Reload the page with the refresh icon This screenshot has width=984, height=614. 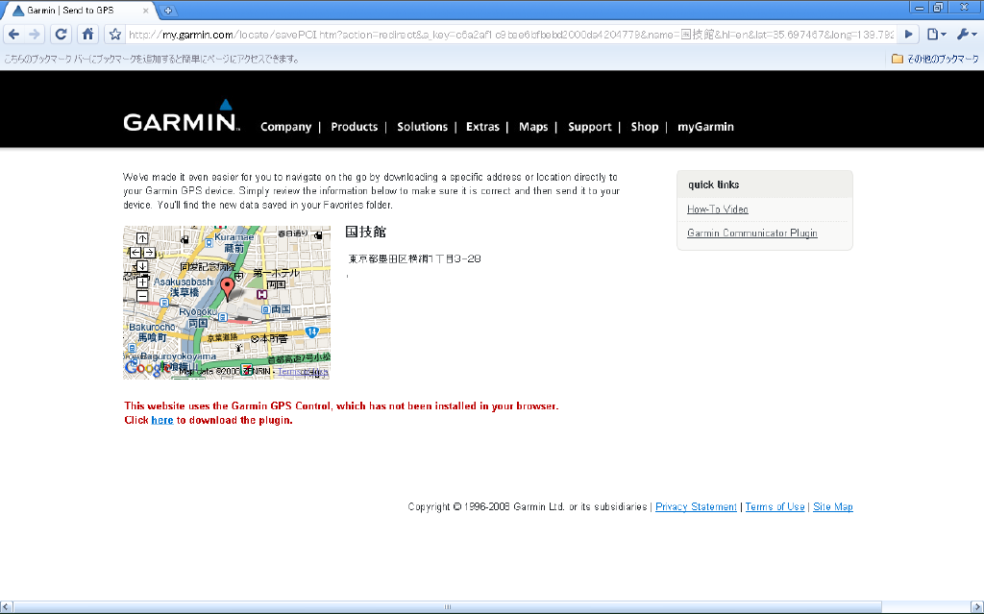(x=61, y=34)
